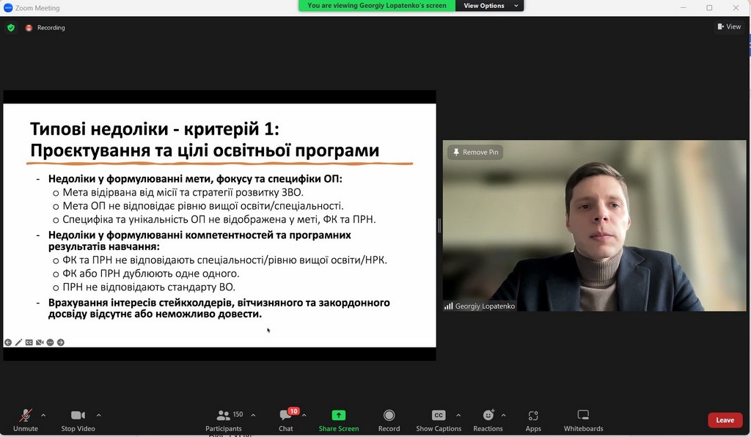The width and height of the screenshot is (751, 437).
Task: Open Whiteboards from the toolbar
Action: coord(583,416)
